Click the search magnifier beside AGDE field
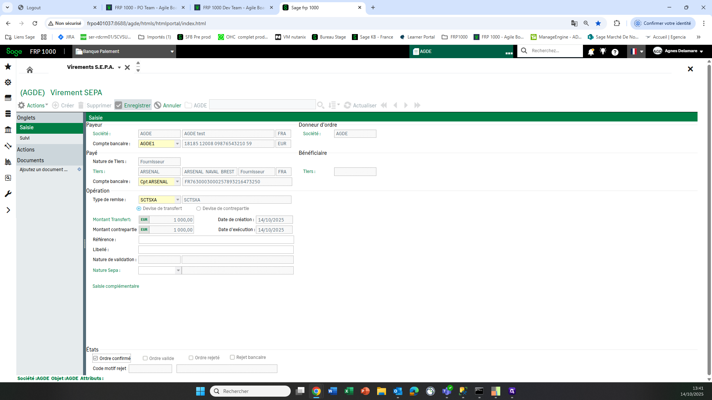Screen dimensions: 712x400 tap(320, 105)
